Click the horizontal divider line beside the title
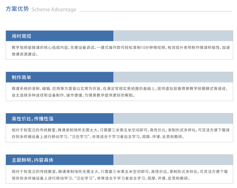The width and height of the screenshot is (237, 188). coord(156,11)
